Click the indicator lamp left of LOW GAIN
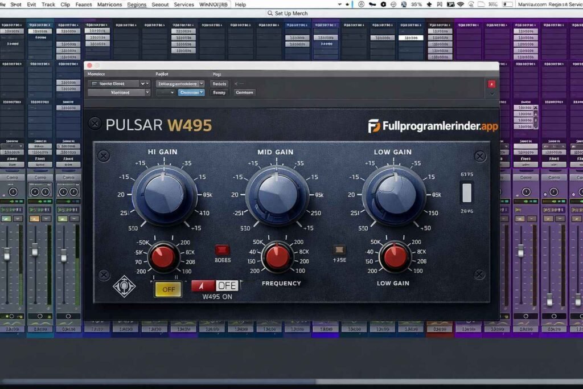 coord(339,249)
